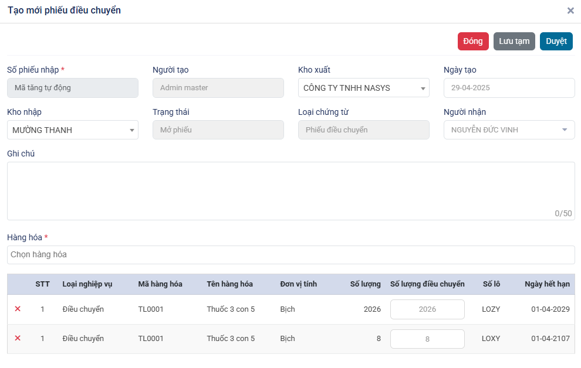Click the Mã hàng hóa column header

(160, 284)
